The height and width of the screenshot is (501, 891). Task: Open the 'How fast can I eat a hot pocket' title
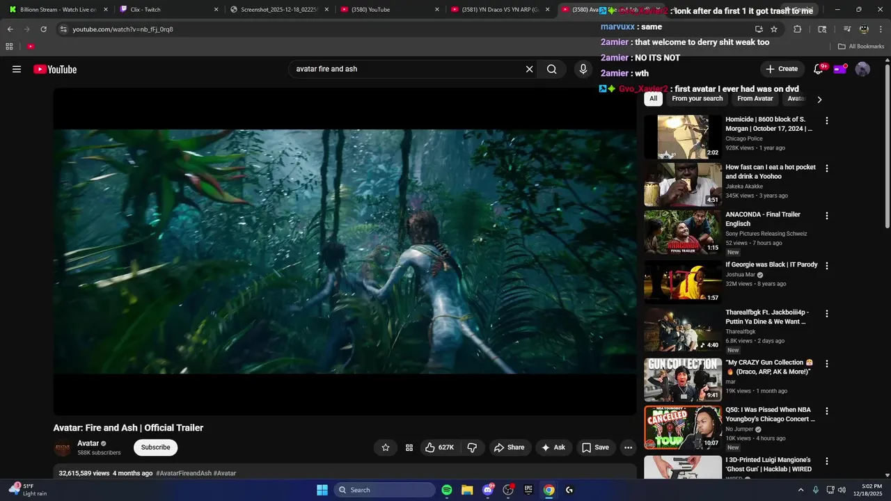pos(771,172)
